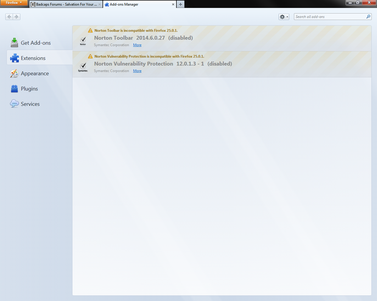
Task: Open a new tab with the plus button
Action: tap(181, 4)
